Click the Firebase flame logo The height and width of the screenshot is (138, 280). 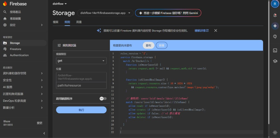tap(5, 4)
